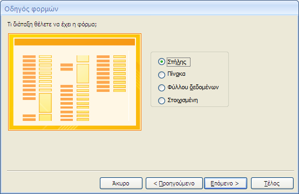This screenshot has width=299, height=194.
Task: Click the small yellow box at the bottom-left of the preview
Action: [x=45, y=118]
